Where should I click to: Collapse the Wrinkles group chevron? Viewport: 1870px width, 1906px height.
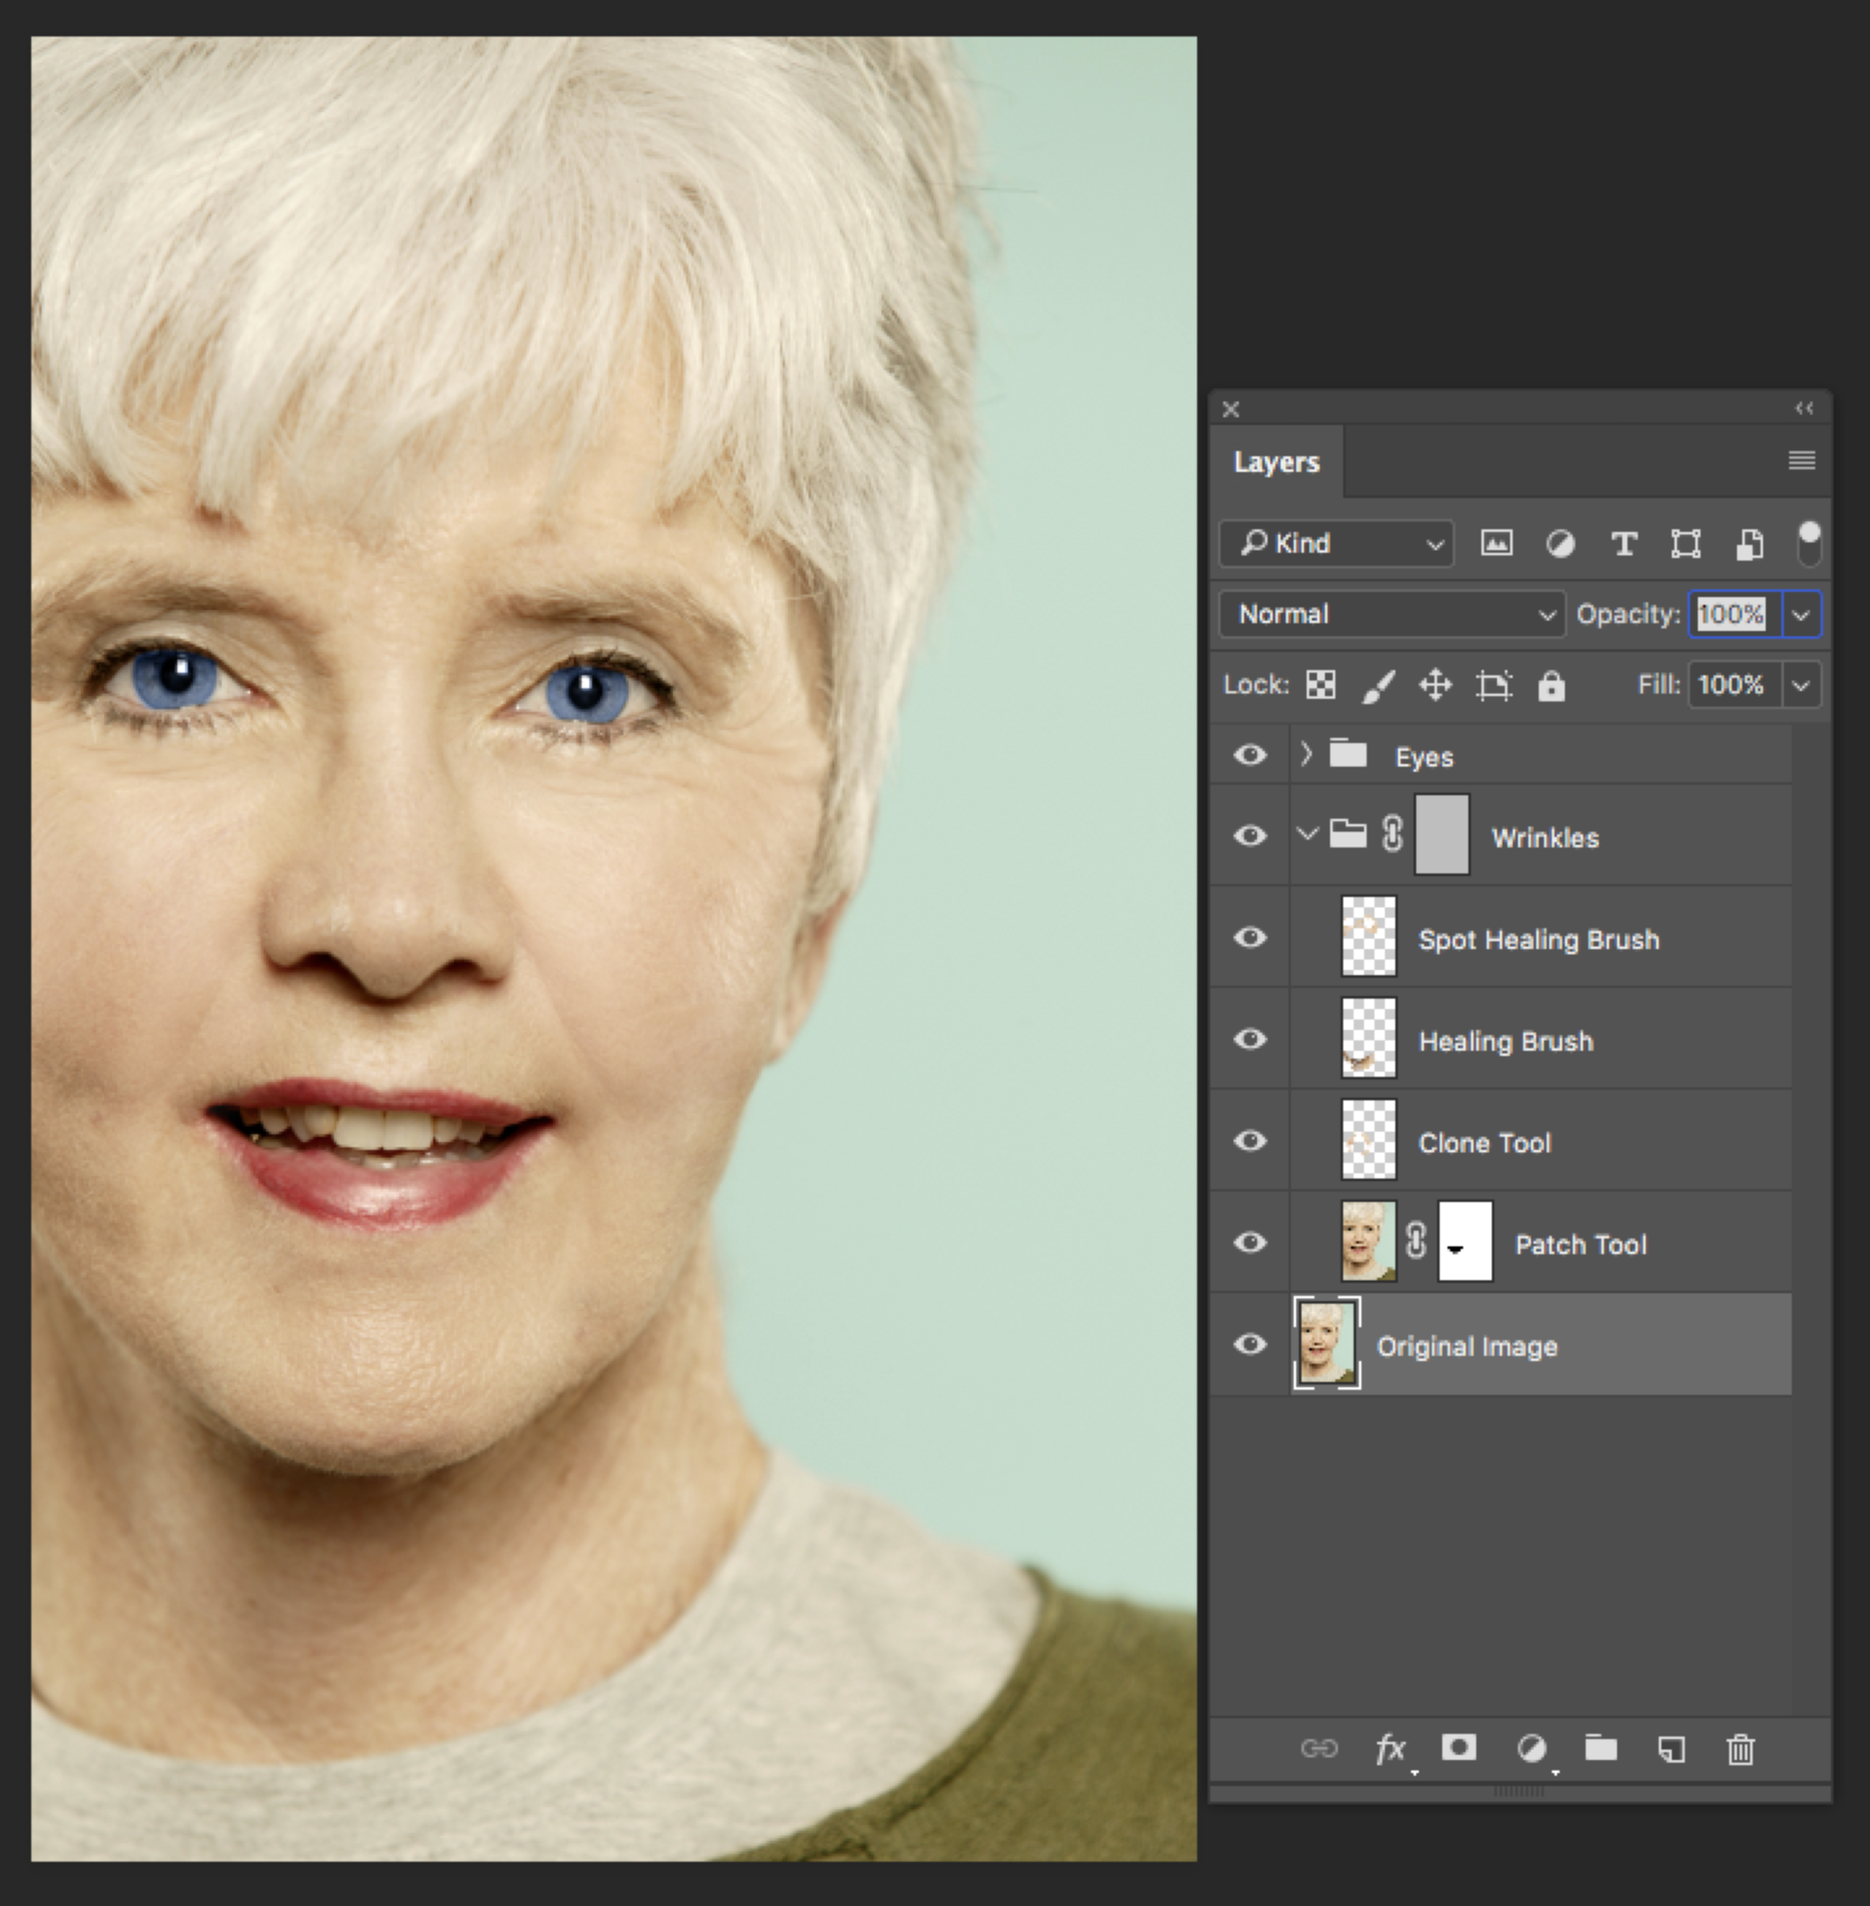pyautogui.click(x=1307, y=833)
